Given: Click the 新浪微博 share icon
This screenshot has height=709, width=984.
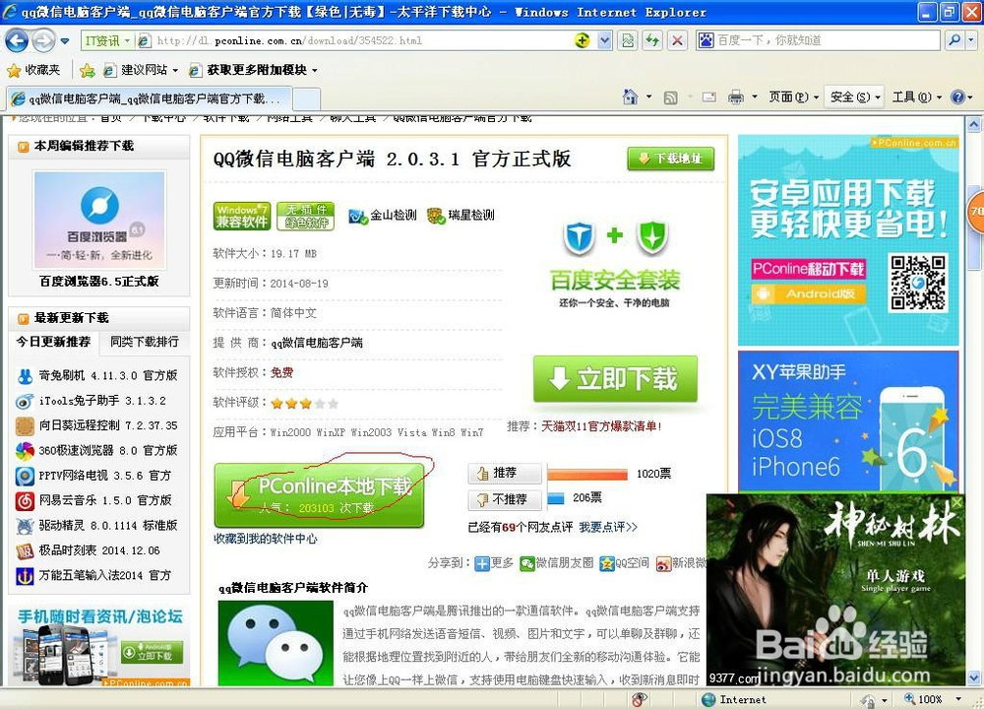Looking at the screenshot, I should 663,562.
